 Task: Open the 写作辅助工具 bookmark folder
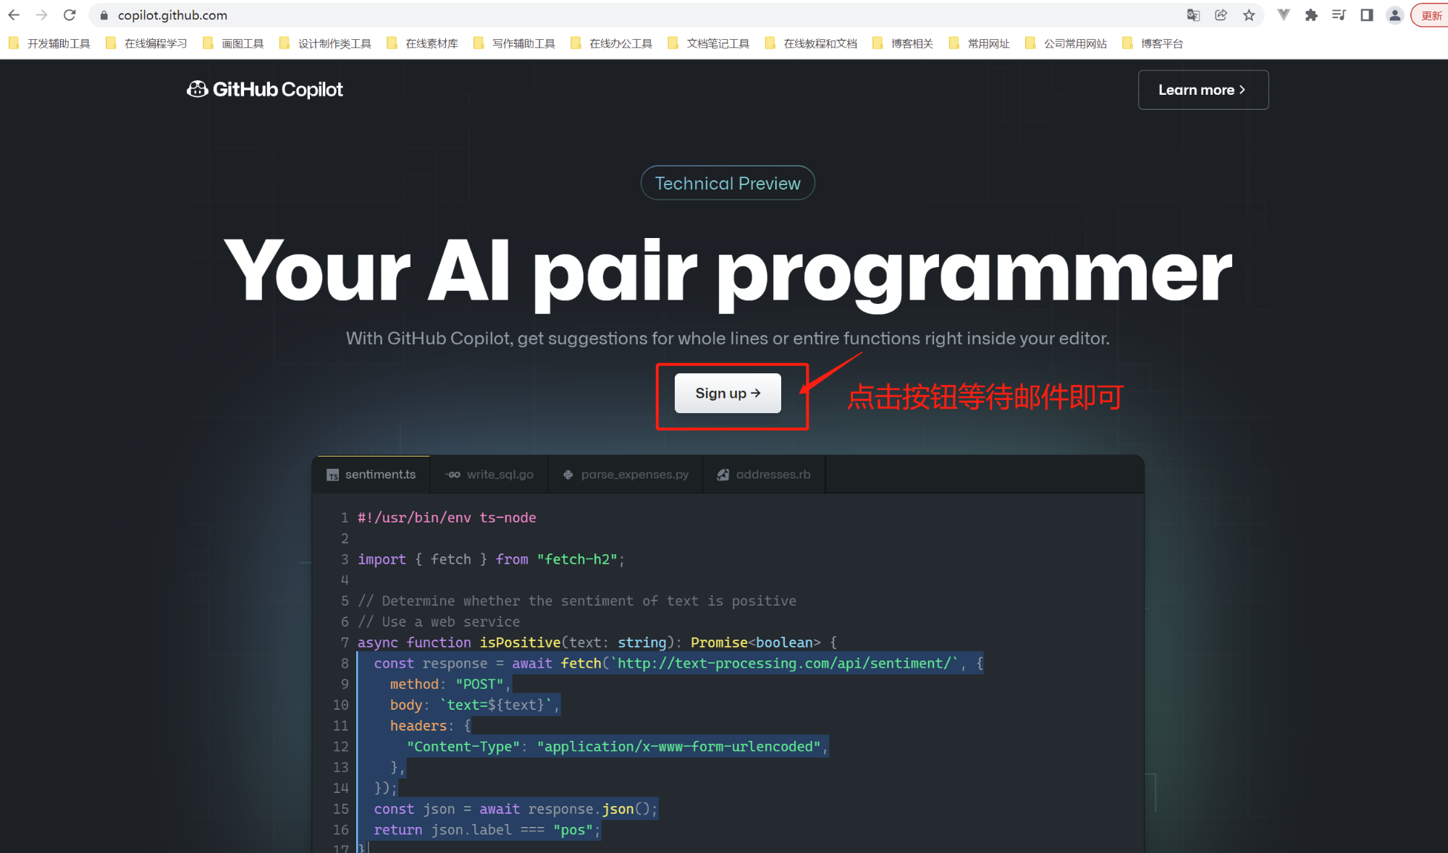pyautogui.click(x=514, y=43)
